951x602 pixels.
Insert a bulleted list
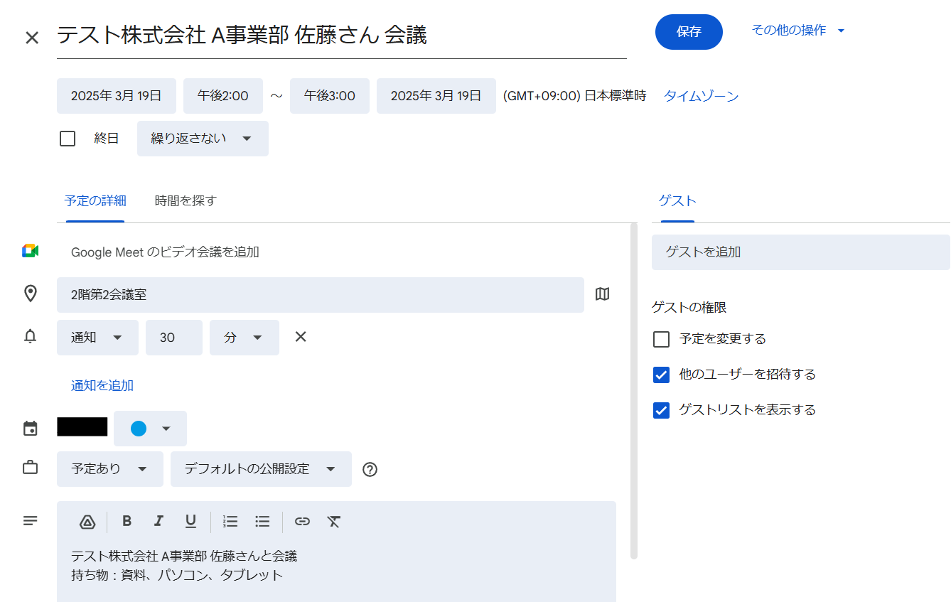pos(262,522)
